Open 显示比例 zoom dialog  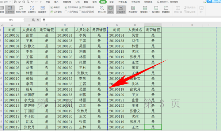pos(102,9)
